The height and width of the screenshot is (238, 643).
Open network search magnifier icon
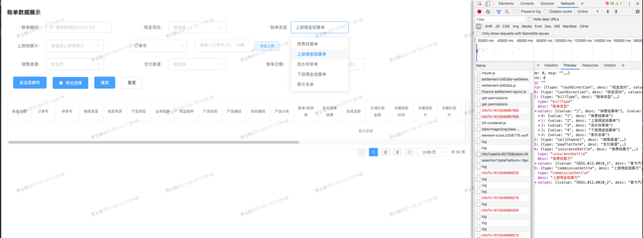click(x=507, y=12)
